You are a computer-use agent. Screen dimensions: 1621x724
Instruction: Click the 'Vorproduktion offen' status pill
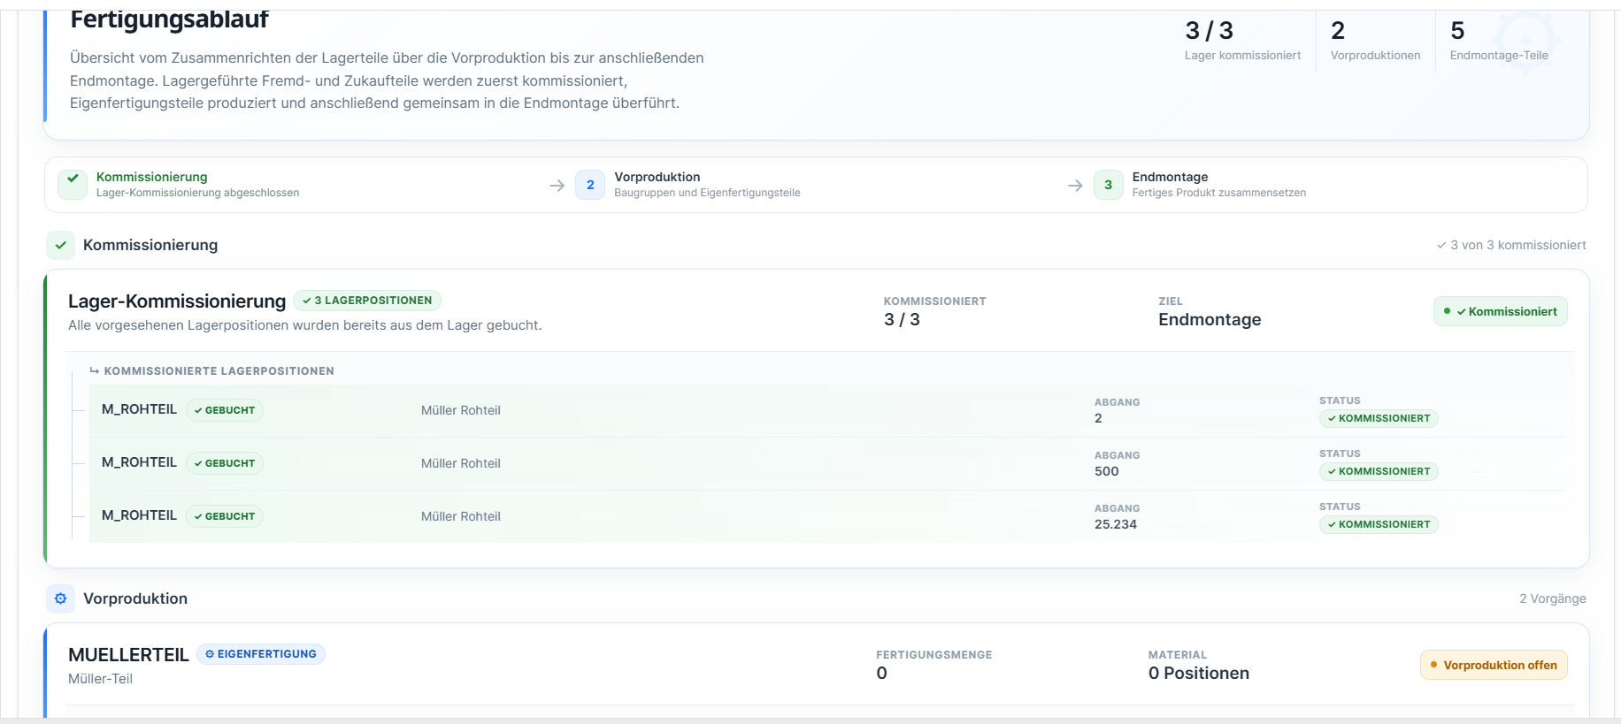pos(1494,665)
